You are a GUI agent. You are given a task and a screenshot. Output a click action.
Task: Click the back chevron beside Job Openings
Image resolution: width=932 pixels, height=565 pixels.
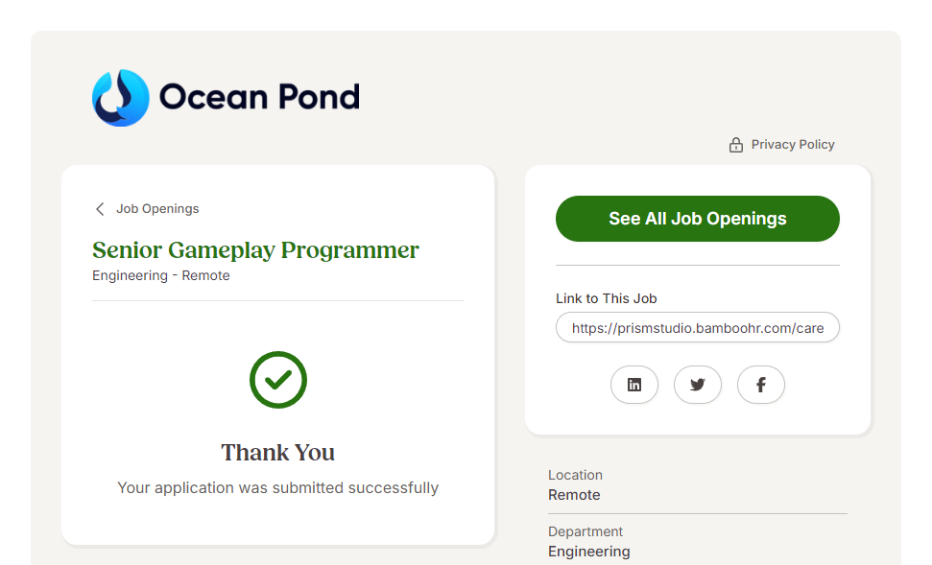click(x=100, y=209)
